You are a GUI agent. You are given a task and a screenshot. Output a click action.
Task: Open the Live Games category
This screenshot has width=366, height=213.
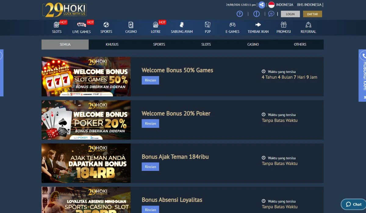pos(81,28)
